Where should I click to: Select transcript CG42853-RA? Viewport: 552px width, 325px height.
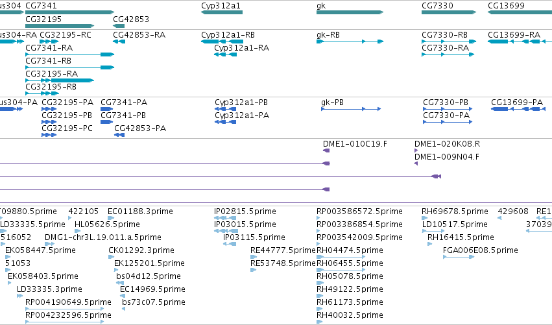pos(119,42)
